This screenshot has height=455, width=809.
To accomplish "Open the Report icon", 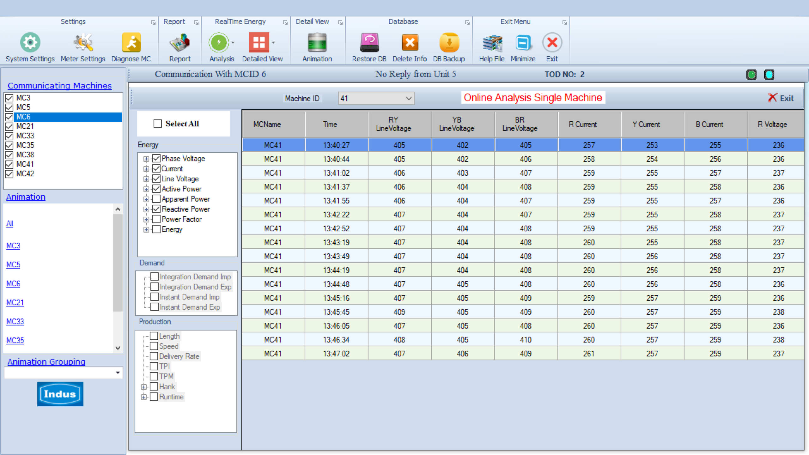I will tap(180, 43).
